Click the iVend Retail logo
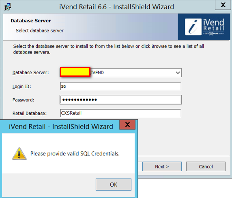The height and width of the screenshot is (198, 232). 204,27
